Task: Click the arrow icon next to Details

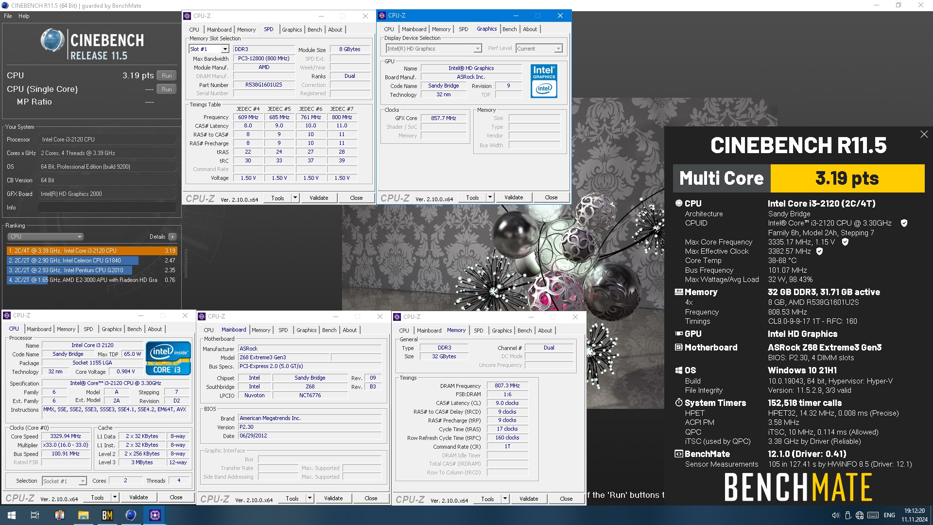Action: point(172,237)
